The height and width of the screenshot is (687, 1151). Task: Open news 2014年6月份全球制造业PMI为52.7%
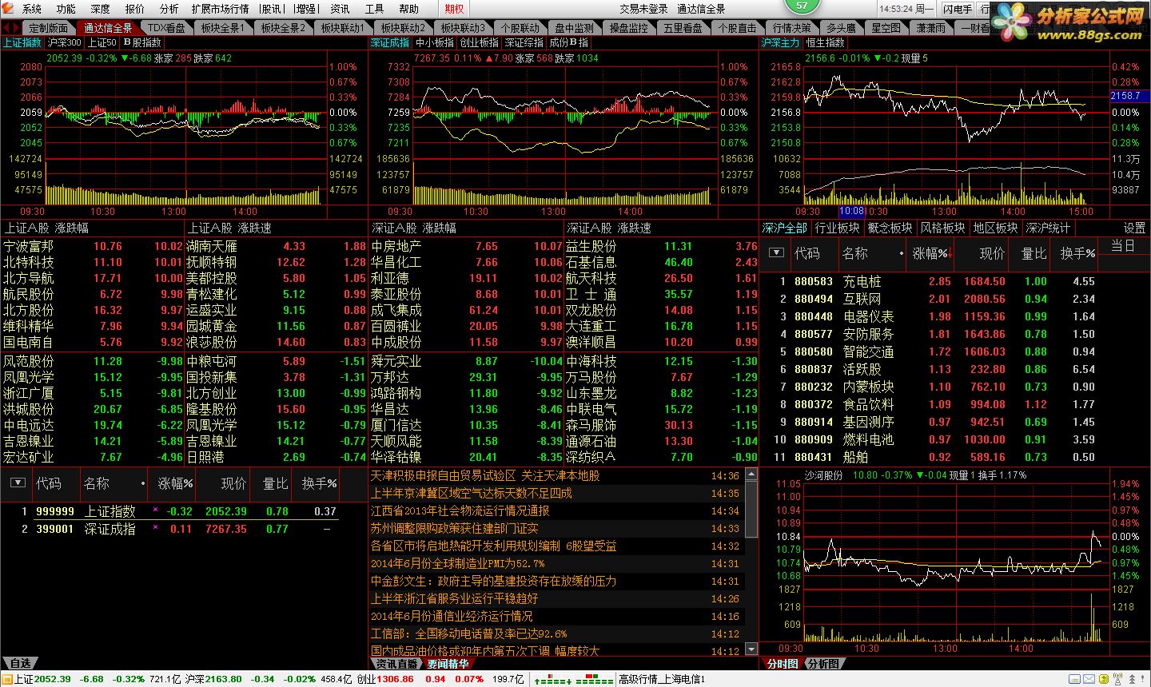(457, 563)
